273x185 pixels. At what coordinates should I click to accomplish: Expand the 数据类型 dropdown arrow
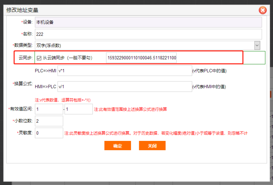tap(257, 45)
